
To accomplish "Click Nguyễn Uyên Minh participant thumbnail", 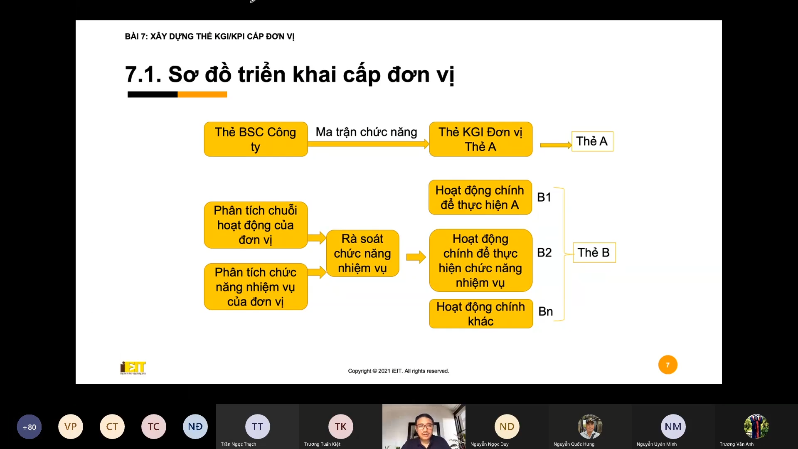I will tap(672, 427).
